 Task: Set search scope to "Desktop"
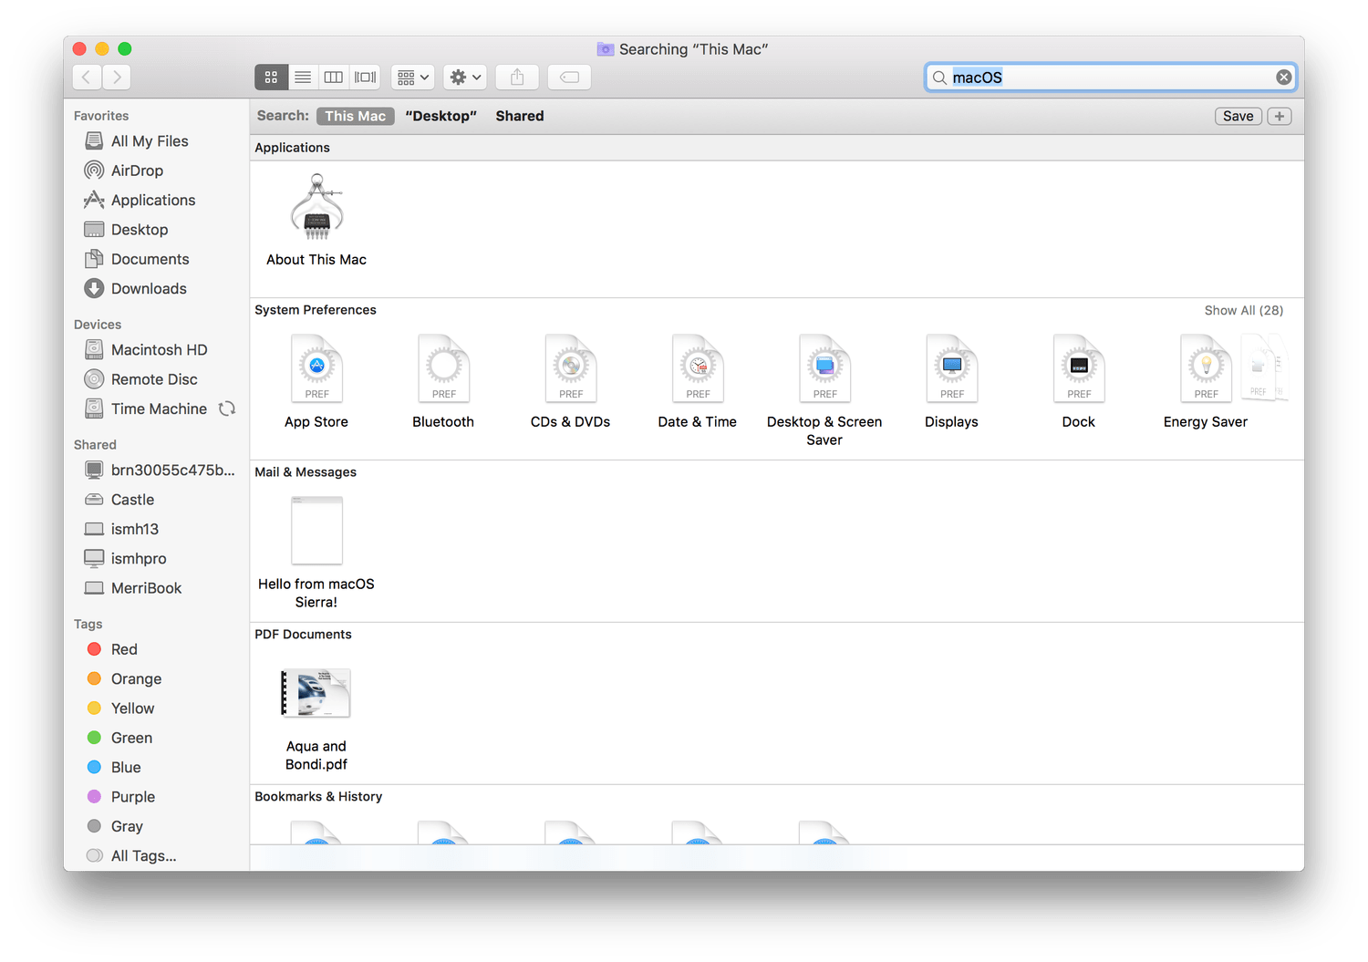pyautogui.click(x=440, y=116)
